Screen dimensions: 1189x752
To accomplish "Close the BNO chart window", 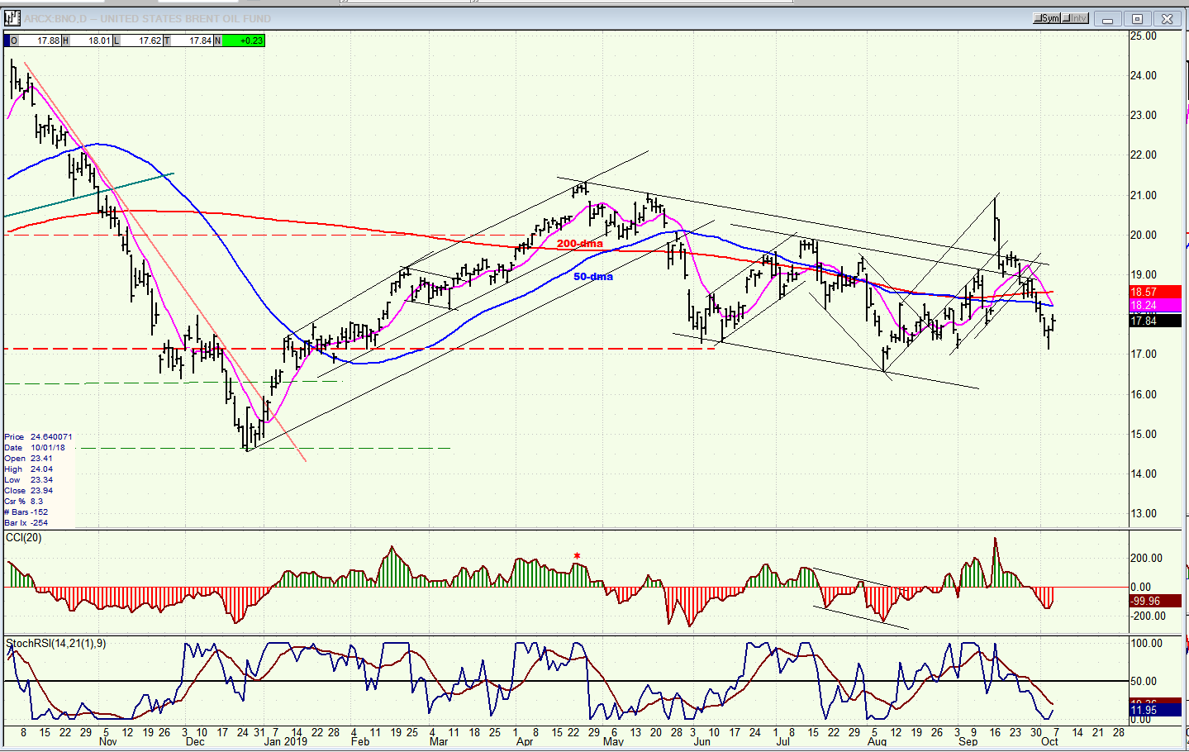I will [1168, 18].
